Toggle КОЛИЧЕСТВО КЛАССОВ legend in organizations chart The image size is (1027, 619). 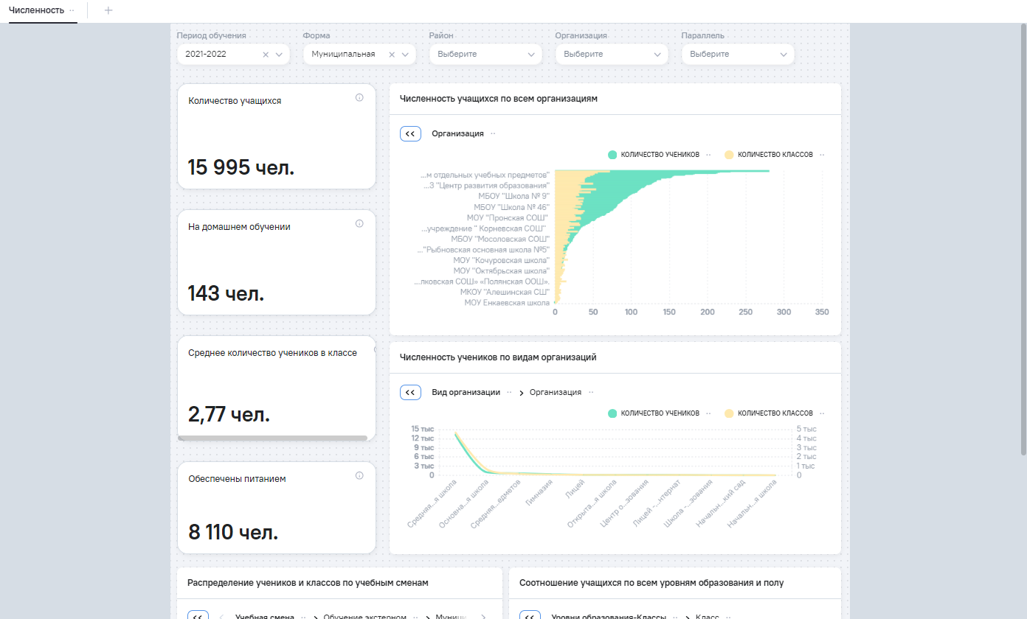coord(775,155)
